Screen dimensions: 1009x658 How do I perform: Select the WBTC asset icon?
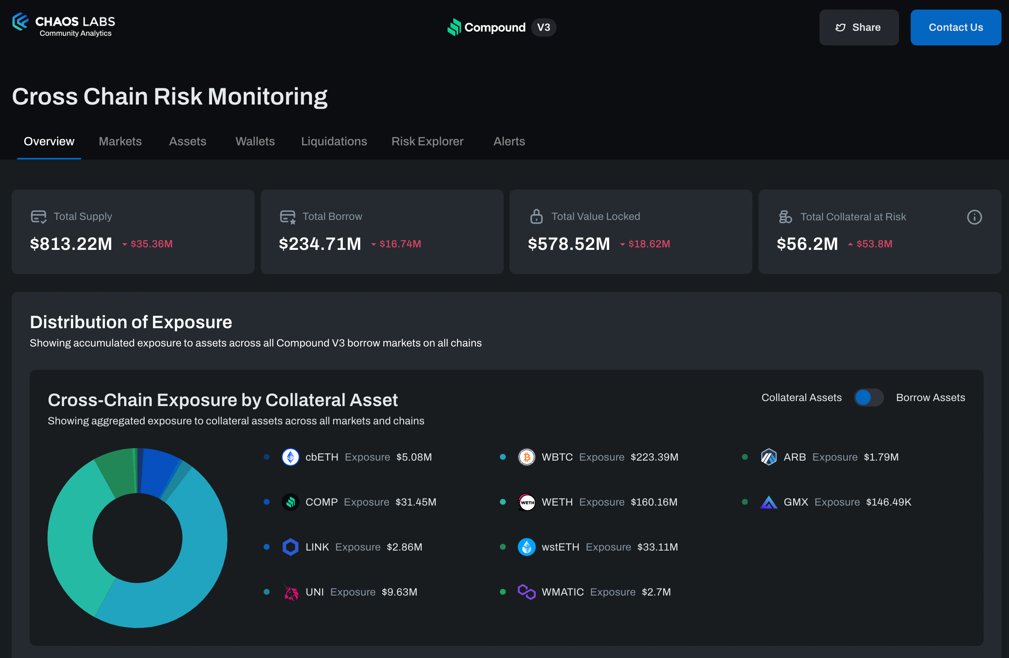click(527, 457)
